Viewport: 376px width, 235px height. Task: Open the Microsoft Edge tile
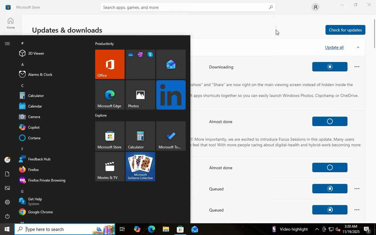[110, 95]
